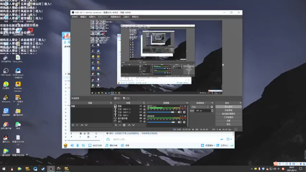Open microphone audio settings gear
Viewport: 306px width, 172px height.
184,112
